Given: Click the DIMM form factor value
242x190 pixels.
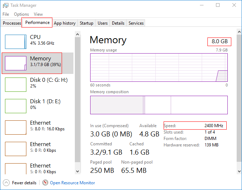Looking at the screenshot, I should point(210,138).
